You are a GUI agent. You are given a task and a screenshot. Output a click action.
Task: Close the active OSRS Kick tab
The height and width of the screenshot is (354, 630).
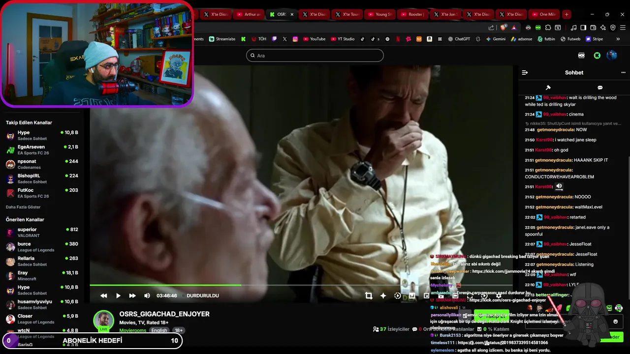(292, 14)
